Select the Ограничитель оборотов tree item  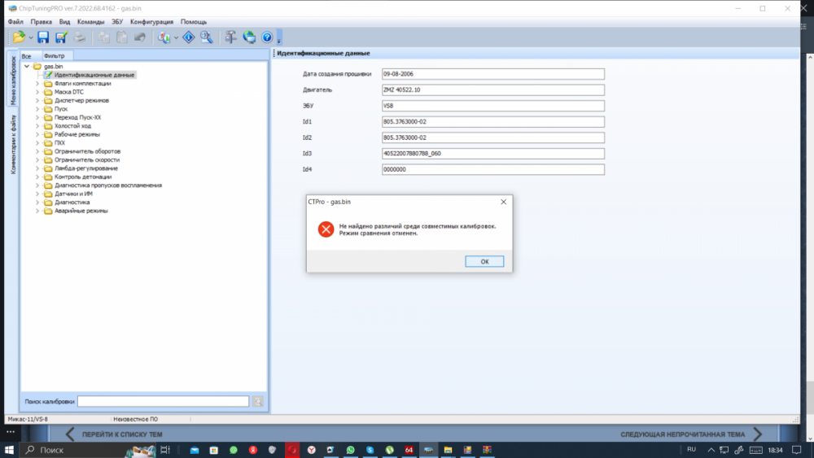[87, 151]
